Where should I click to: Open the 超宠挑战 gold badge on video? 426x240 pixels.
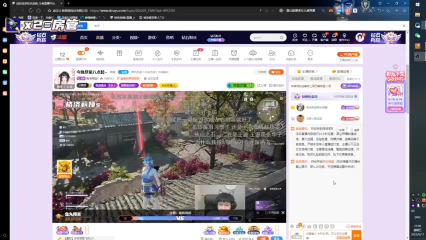64,169
